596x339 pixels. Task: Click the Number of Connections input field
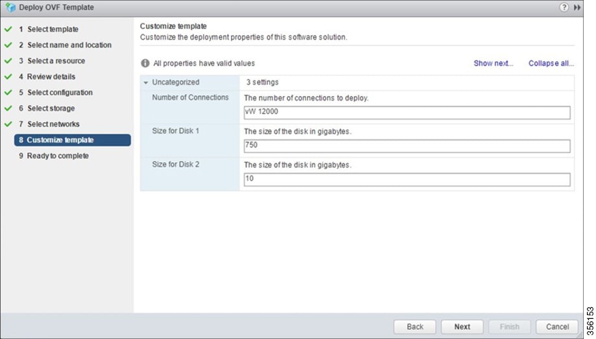click(x=407, y=112)
